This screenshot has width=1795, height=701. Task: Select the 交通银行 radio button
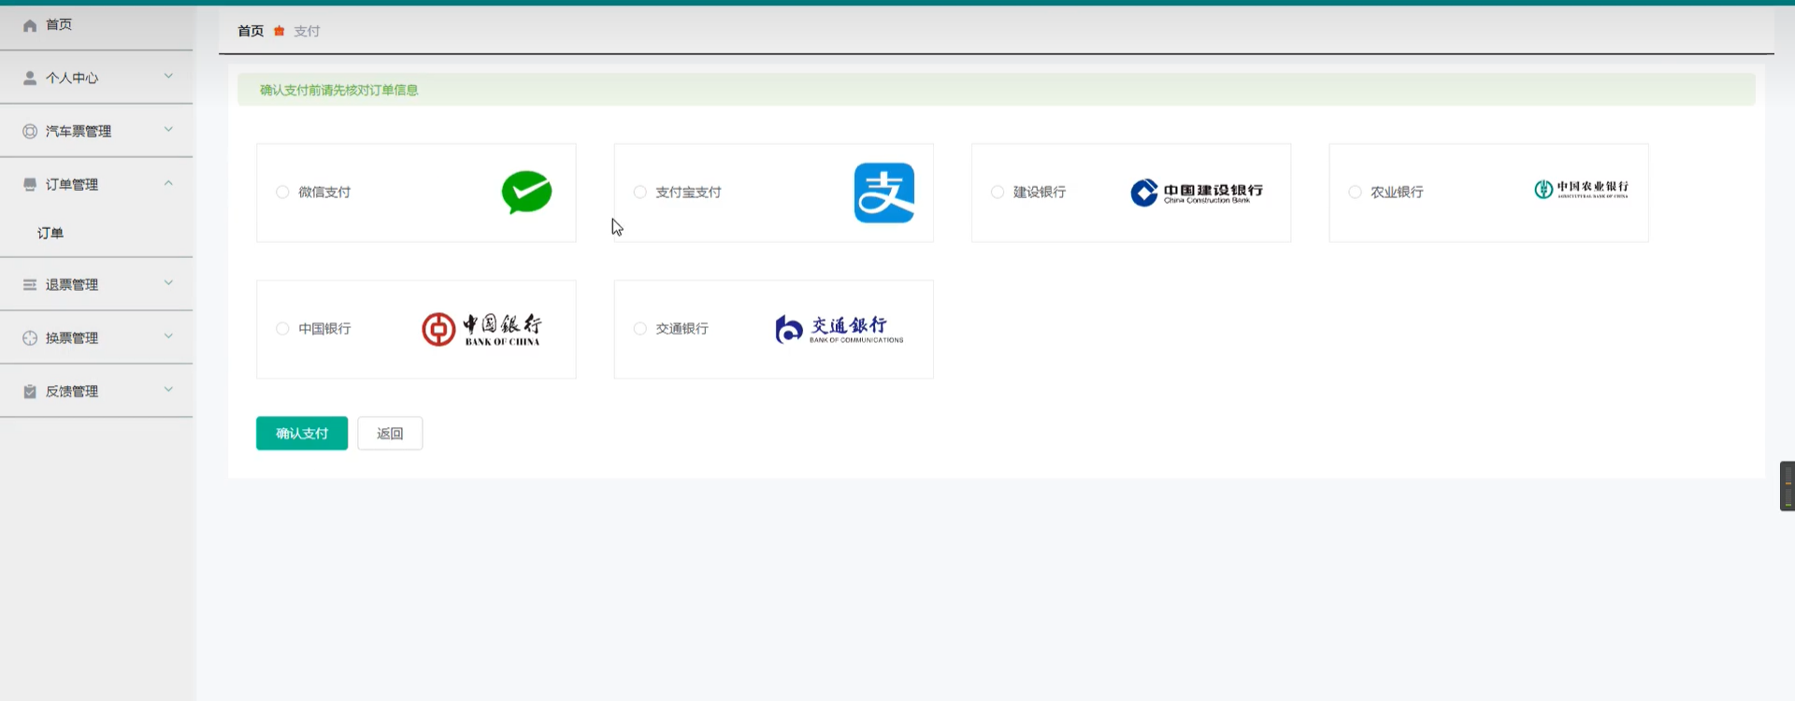coord(640,329)
